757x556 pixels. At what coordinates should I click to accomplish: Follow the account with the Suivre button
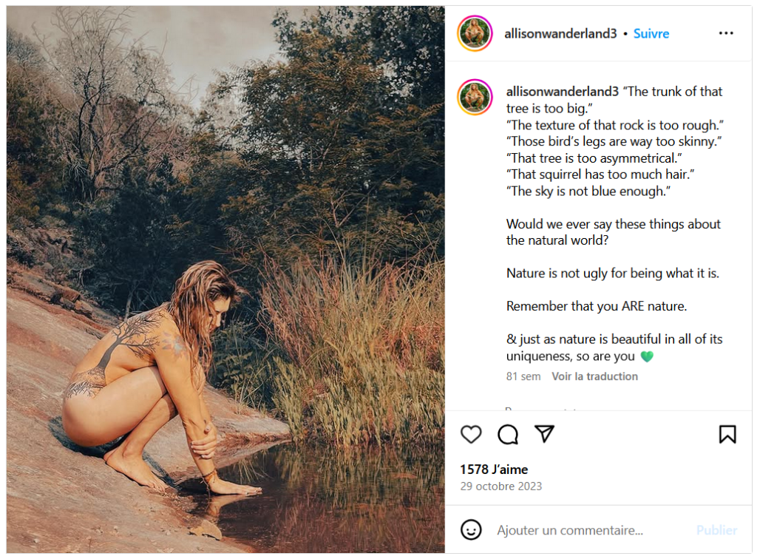[651, 33]
